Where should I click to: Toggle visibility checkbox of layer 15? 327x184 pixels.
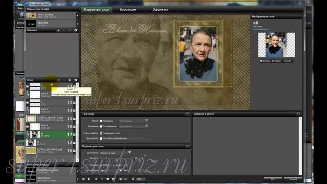(x=74, y=119)
